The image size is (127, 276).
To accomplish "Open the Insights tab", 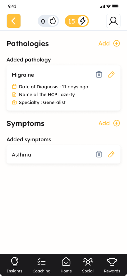I will point(15,265).
